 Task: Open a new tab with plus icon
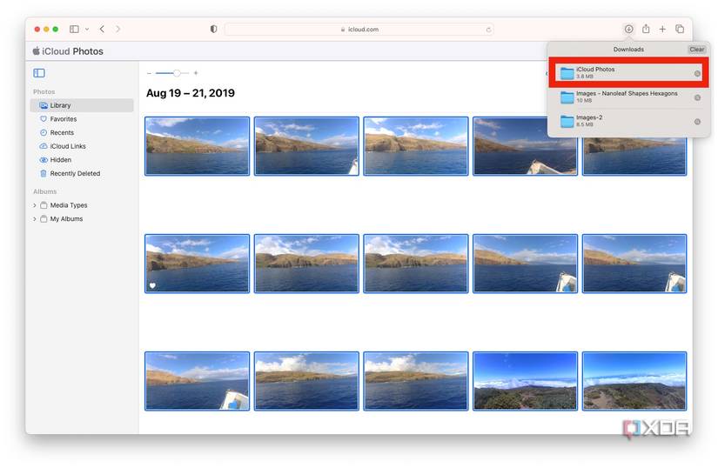click(x=662, y=29)
